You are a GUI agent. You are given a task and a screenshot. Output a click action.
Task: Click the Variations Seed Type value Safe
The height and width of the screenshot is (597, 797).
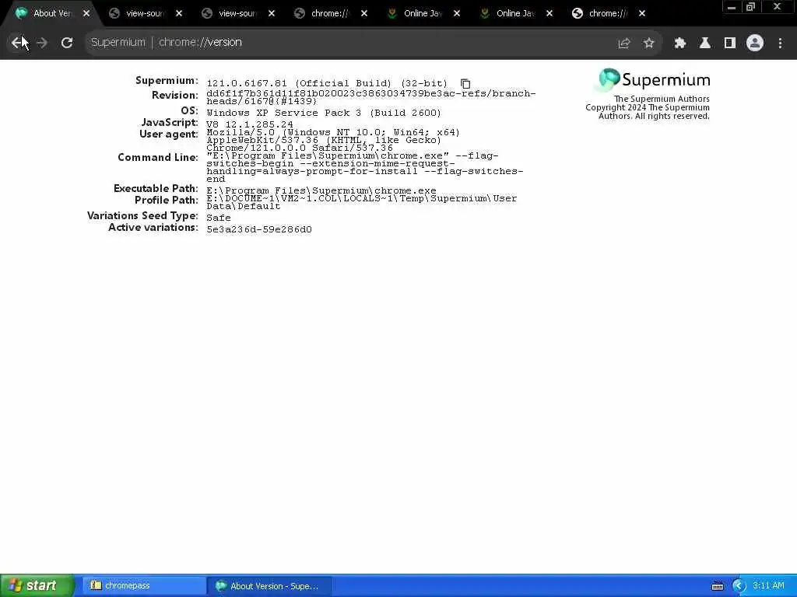(219, 218)
